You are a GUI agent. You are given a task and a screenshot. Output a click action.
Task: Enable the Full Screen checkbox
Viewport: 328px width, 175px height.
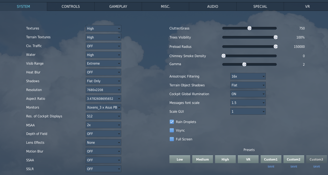tap(172, 139)
